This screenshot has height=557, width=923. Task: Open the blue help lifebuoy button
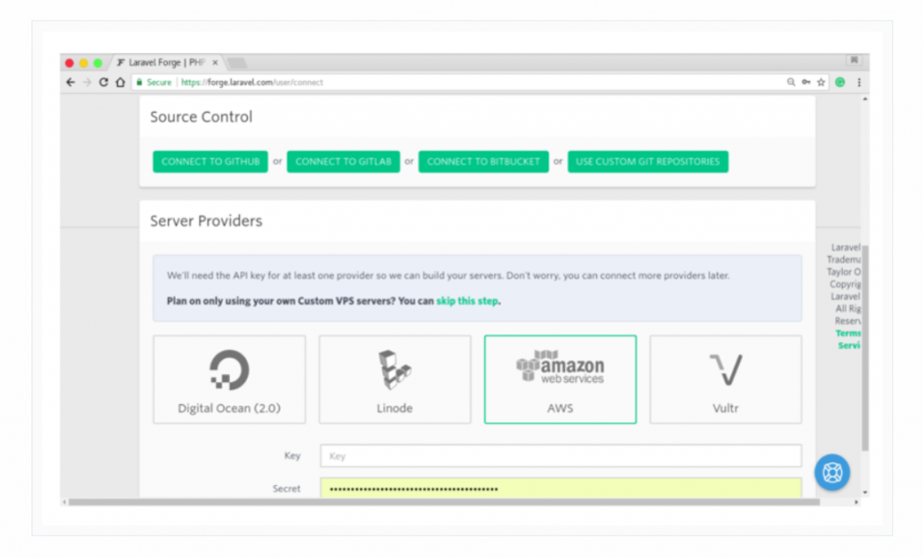832,472
